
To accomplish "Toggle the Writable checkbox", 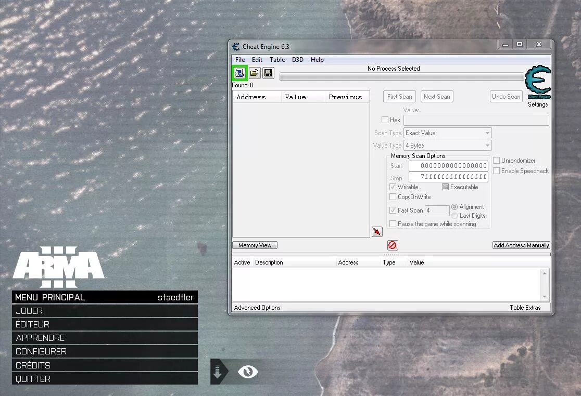I will pos(393,187).
